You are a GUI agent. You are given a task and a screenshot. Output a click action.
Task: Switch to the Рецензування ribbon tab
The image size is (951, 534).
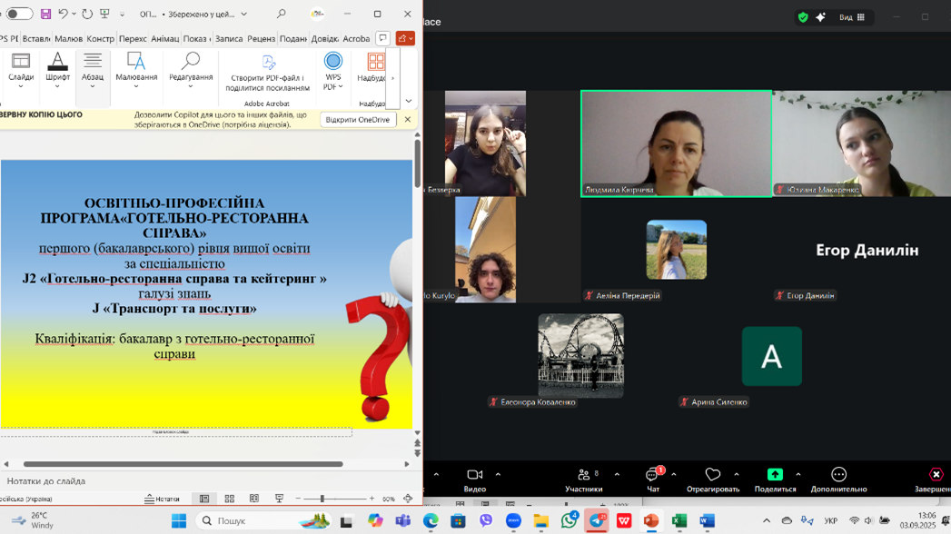pyautogui.click(x=262, y=38)
